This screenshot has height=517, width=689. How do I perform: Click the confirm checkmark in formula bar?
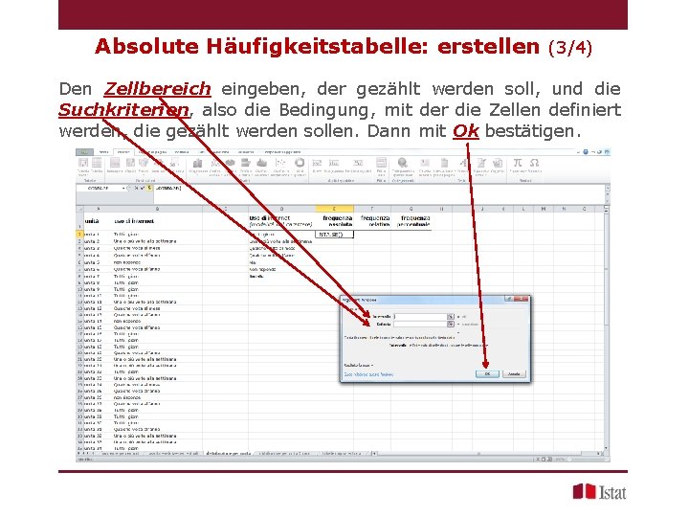click(143, 188)
